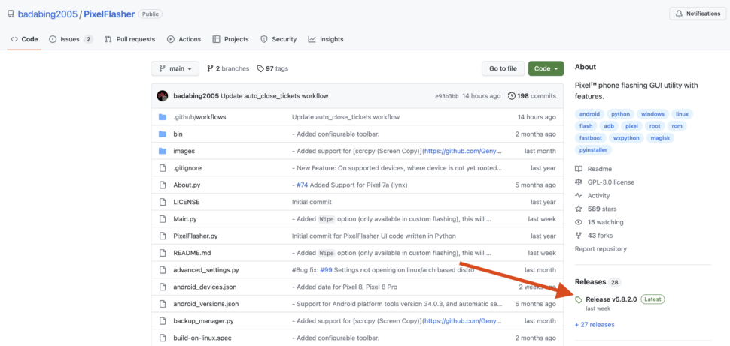Select the rom topic tag
730x346 pixels.
[x=677, y=126]
